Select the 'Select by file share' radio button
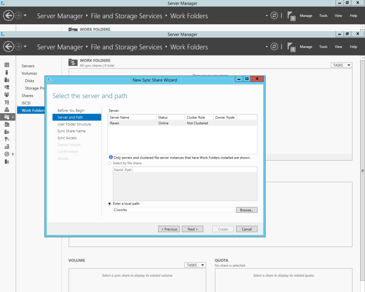This screenshot has width=365, height=292. (110, 163)
